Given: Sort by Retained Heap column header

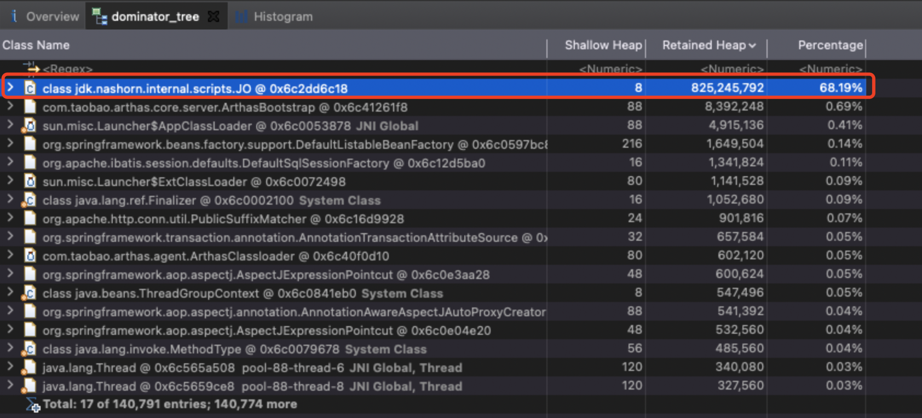Looking at the screenshot, I should coord(708,45).
